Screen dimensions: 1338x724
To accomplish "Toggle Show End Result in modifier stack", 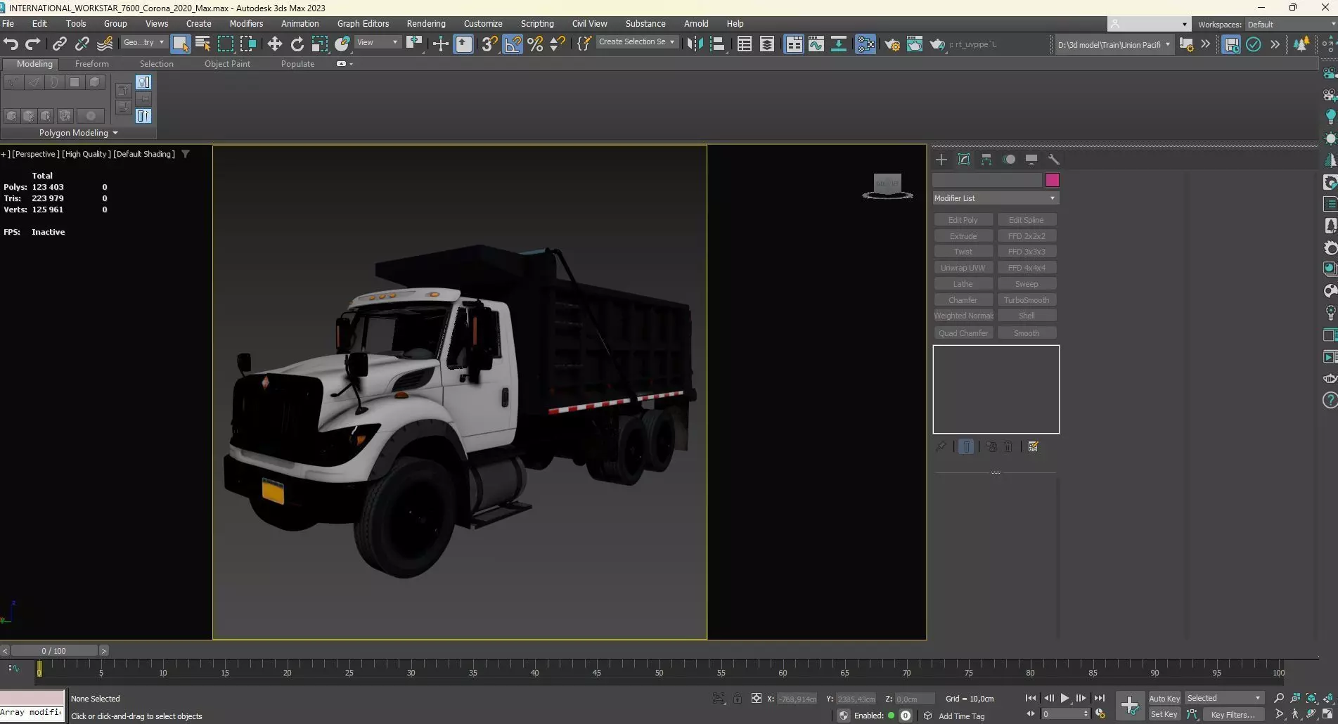I will 966,446.
